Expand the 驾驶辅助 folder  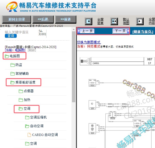[22, 73]
